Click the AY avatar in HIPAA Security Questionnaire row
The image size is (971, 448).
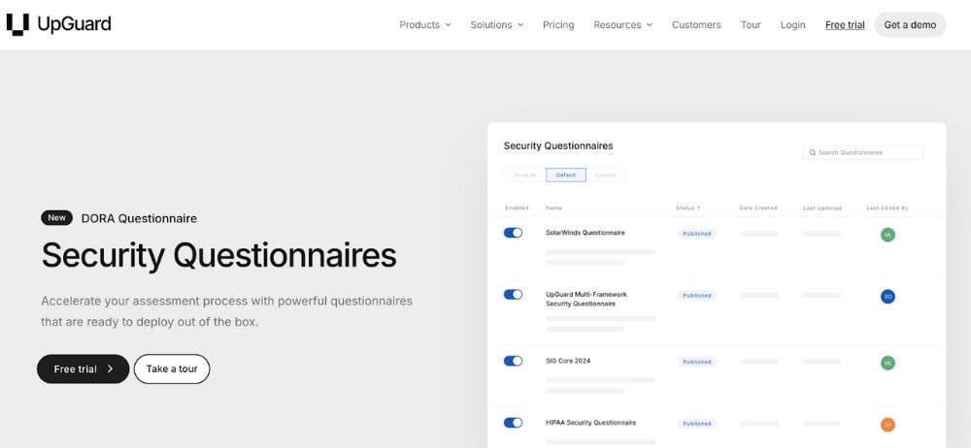click(887, 425)
